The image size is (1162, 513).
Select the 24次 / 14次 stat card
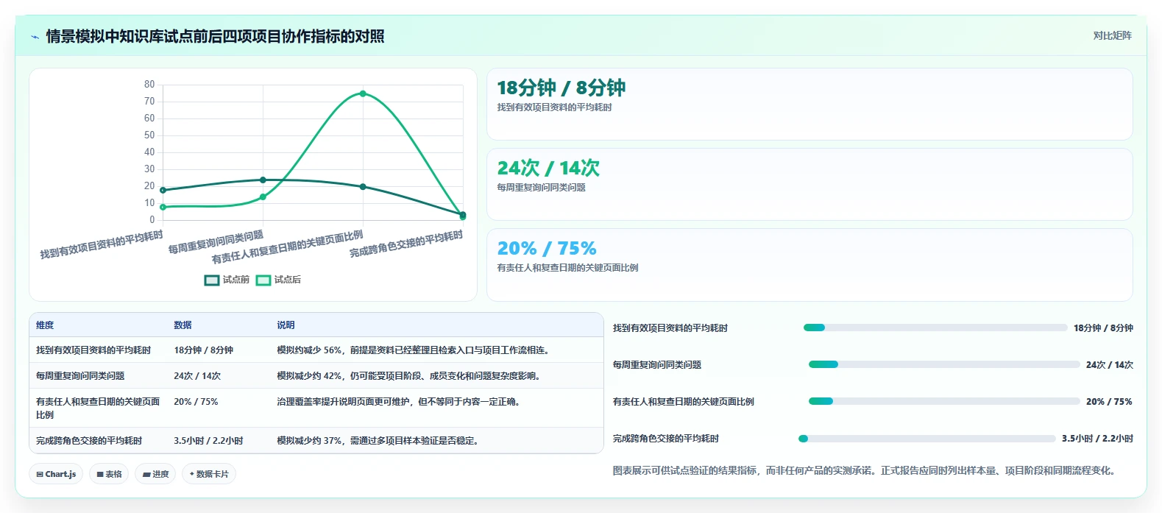(809, 184)
